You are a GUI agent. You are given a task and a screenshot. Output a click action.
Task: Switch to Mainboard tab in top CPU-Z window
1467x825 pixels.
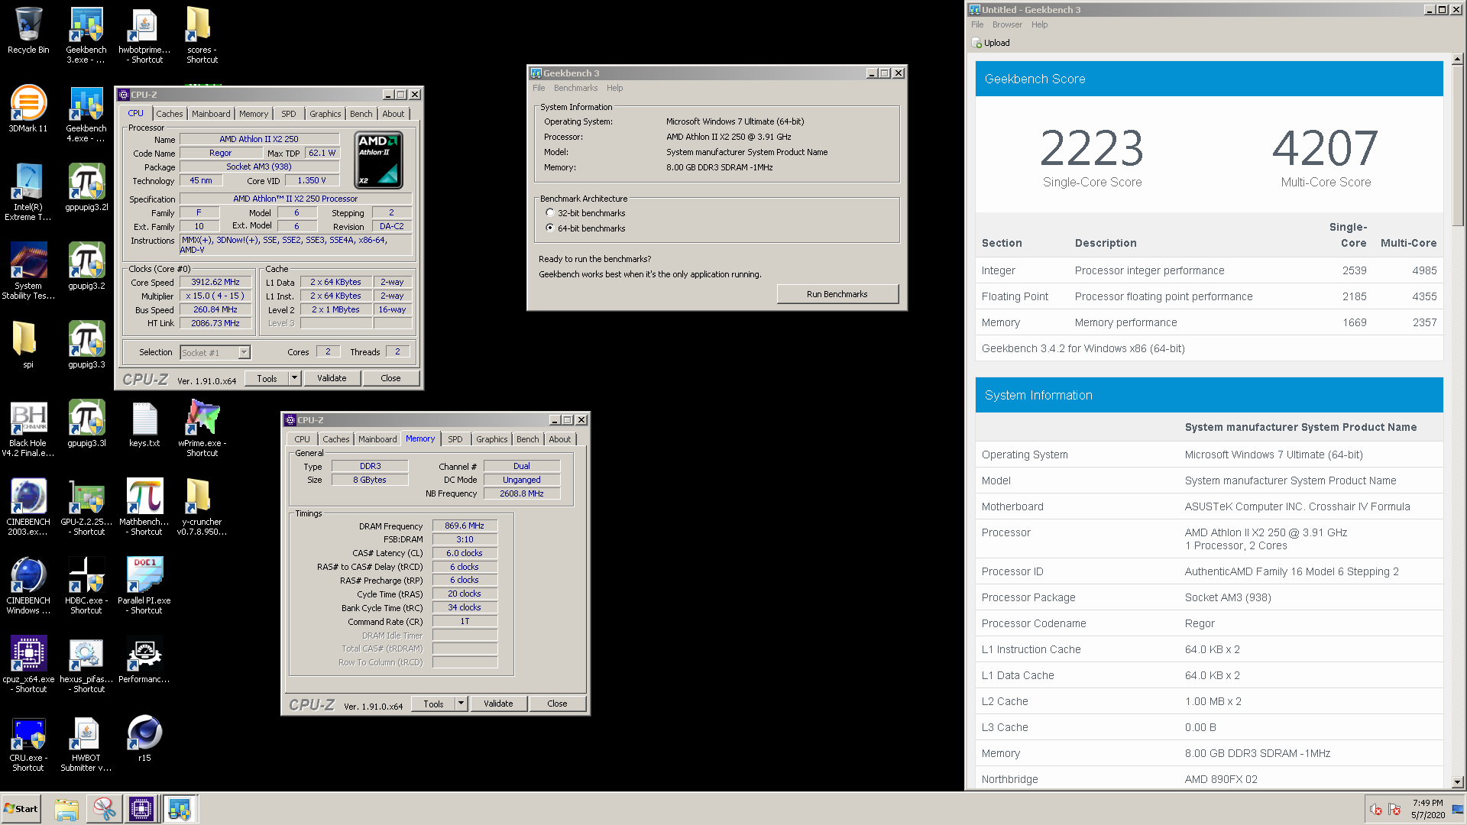pyautogui.click(x=211, y=114)
